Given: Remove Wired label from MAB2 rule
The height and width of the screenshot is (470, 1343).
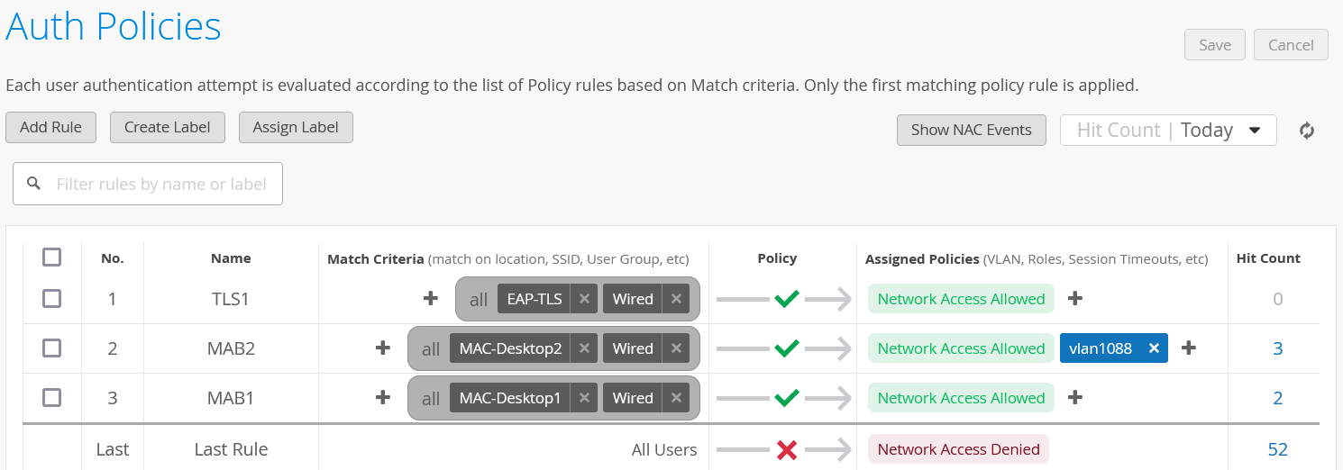Looking at the screenshot, I should 675,348.
